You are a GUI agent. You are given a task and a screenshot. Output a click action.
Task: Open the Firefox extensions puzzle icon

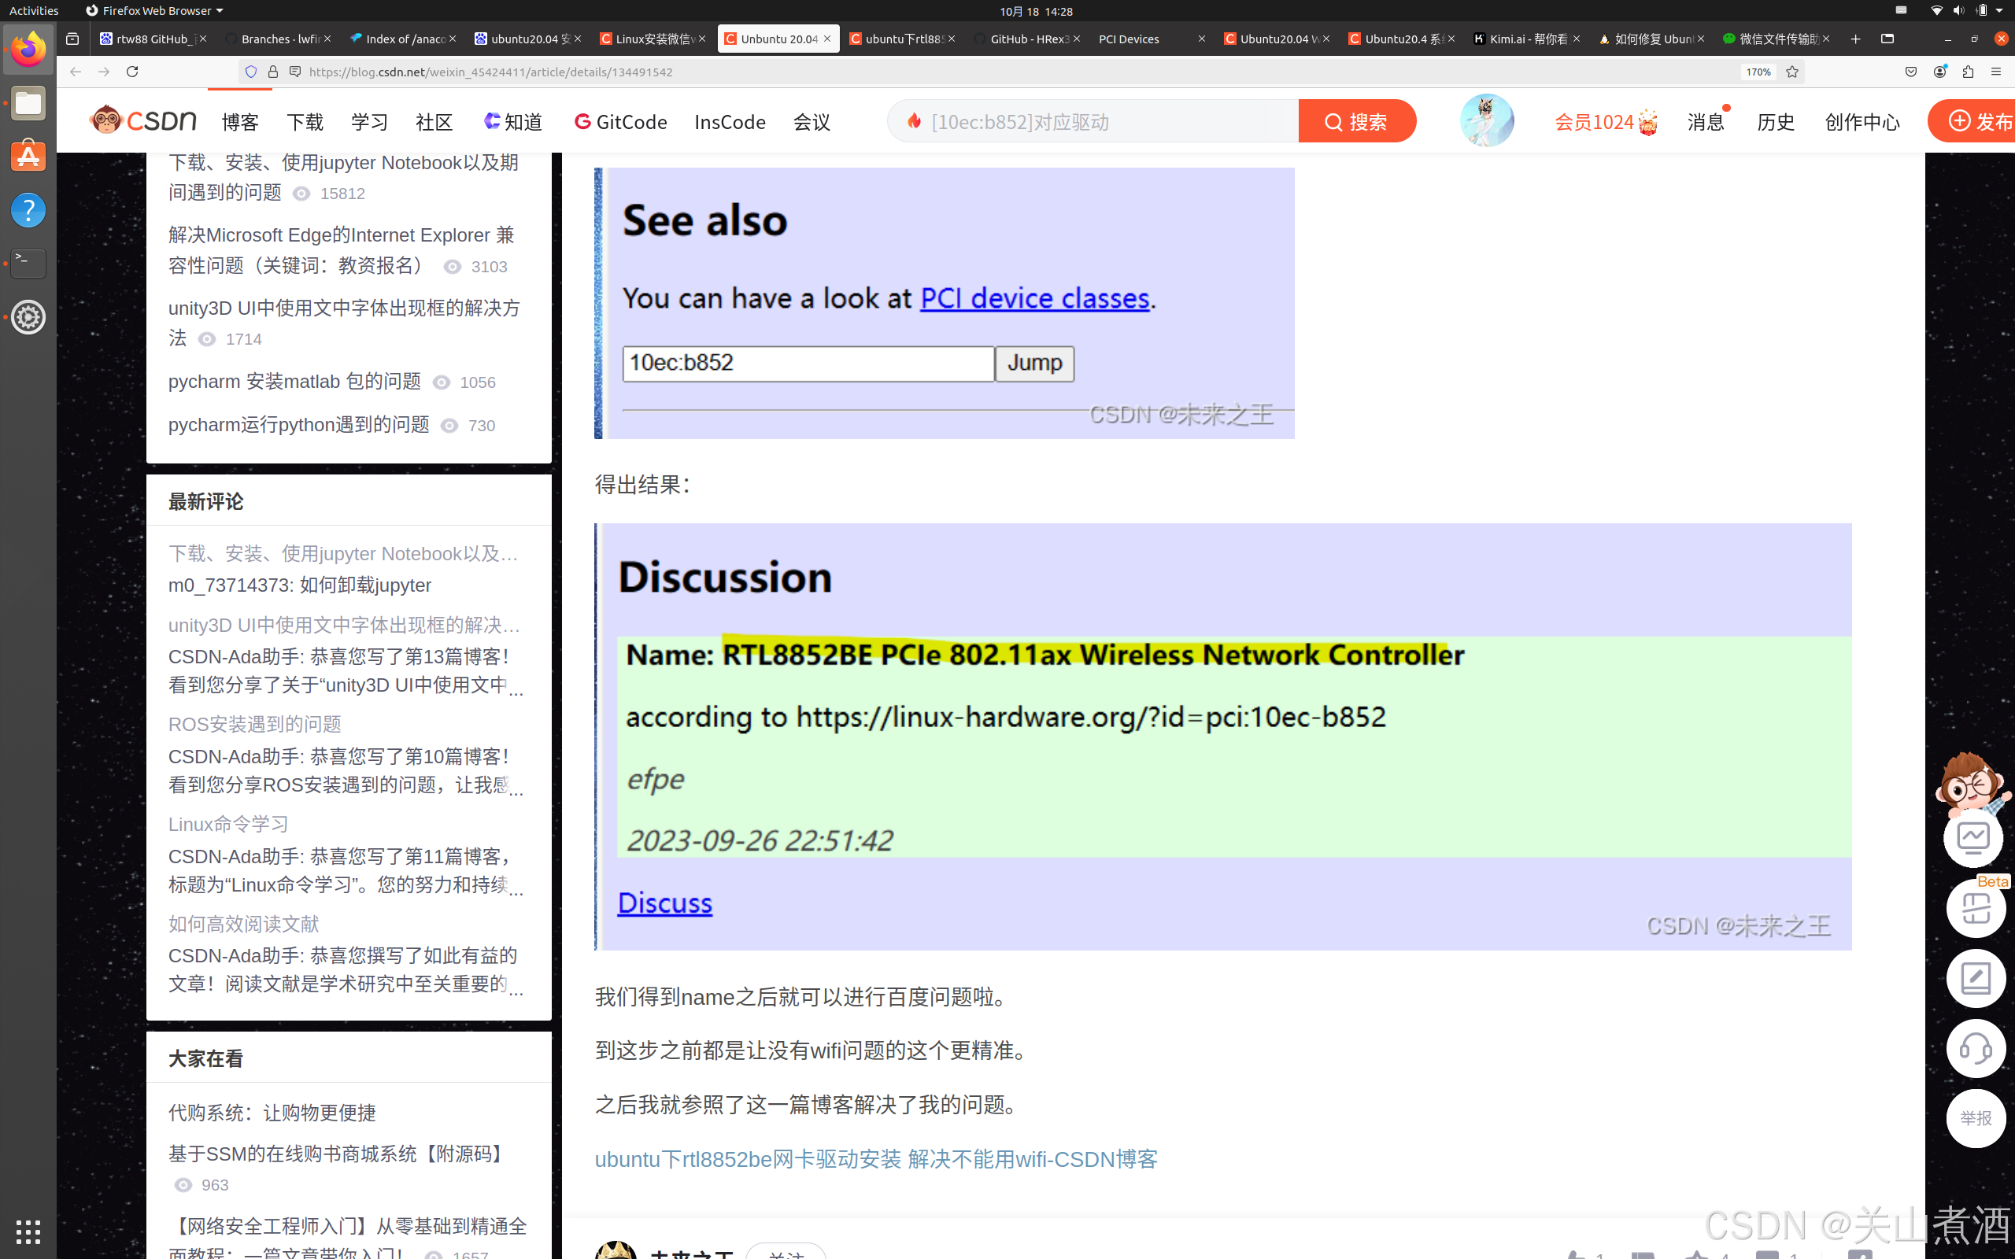click(1968, 72)
